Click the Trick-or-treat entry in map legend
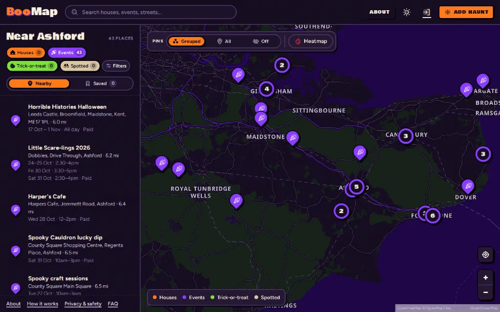This screenshot has width=500, height=312. pyautogui.click(x=229, y=297)
